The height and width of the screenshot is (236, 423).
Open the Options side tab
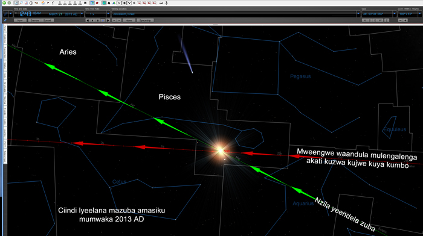(x=5, y=38)
